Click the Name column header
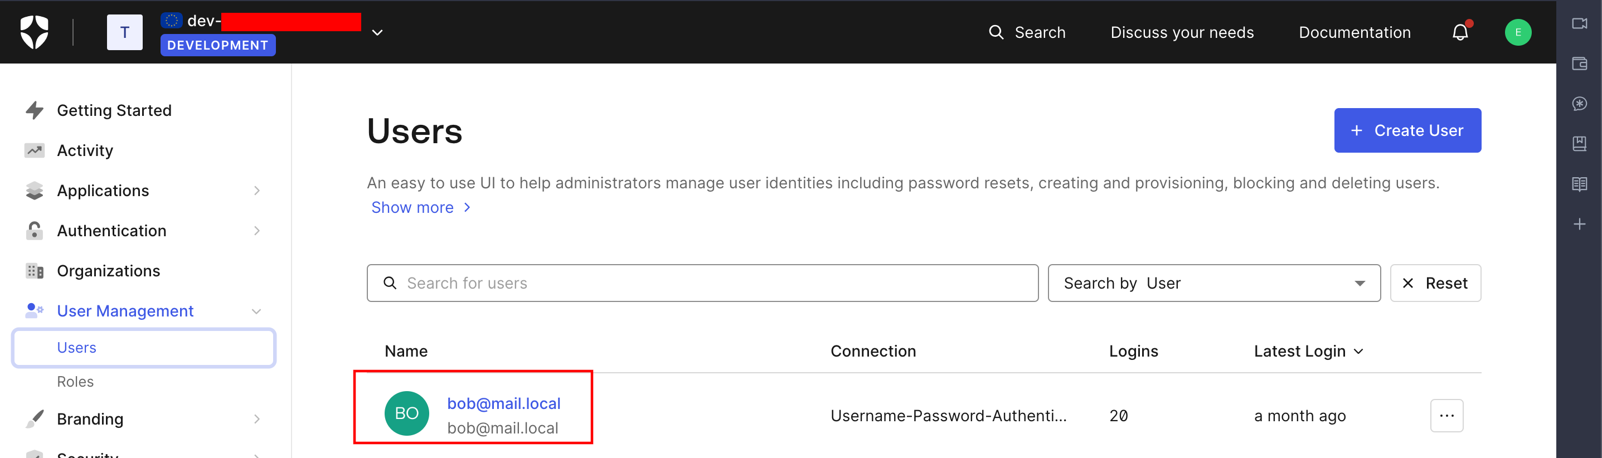The height and width of the screenshot is (458, 1602). pos(406,351)
